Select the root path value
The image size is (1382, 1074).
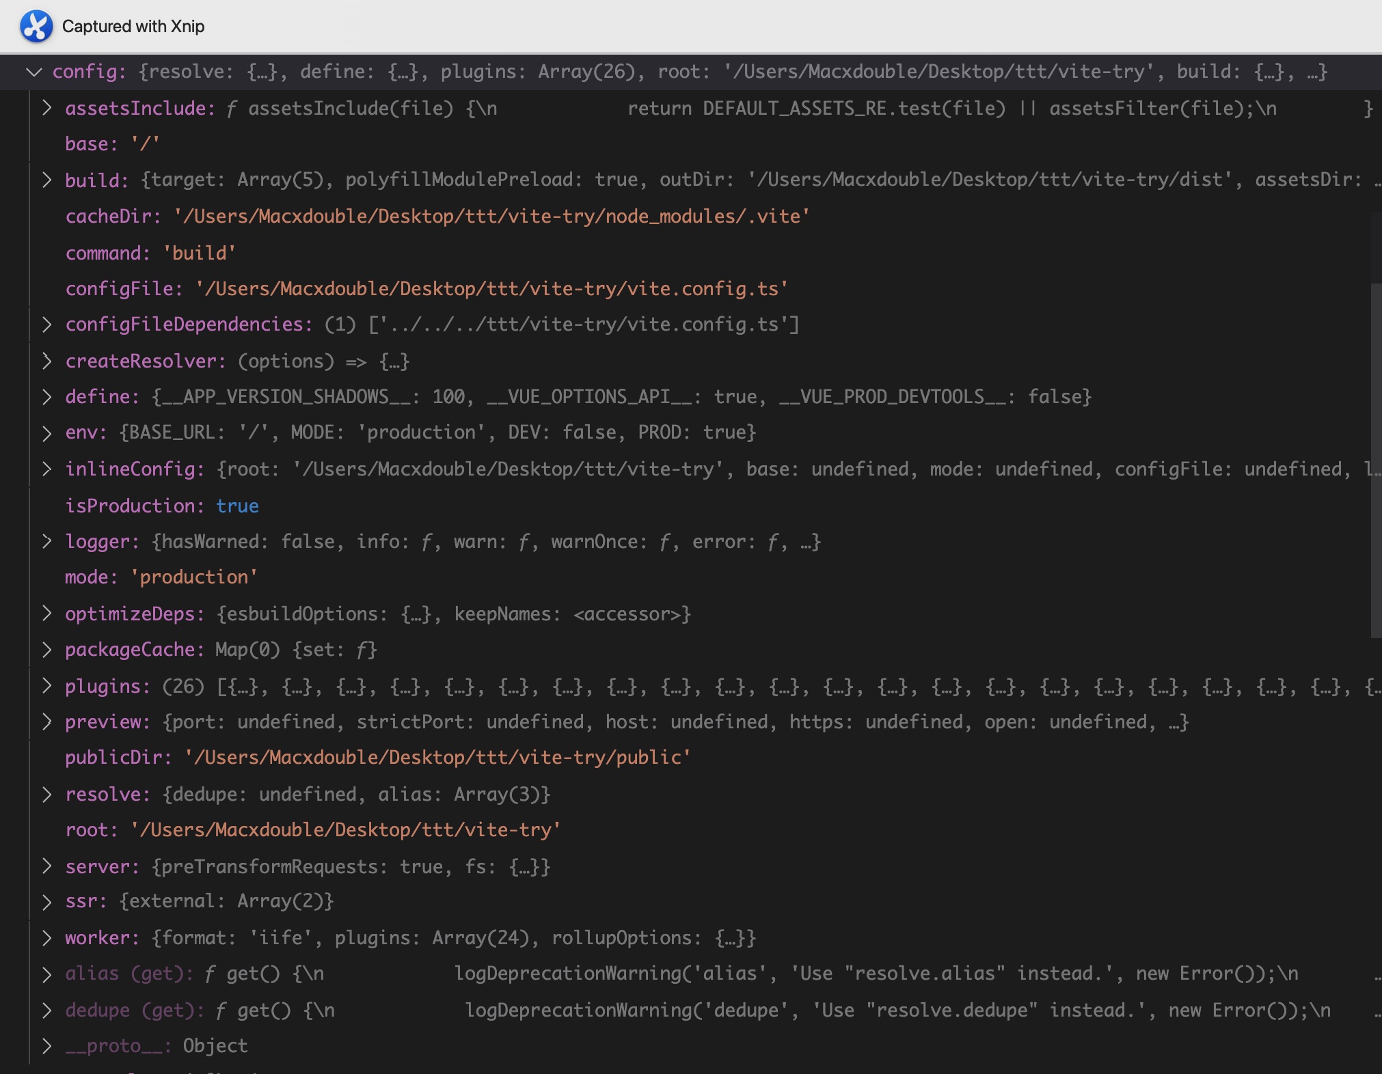(x=346, y=830)
